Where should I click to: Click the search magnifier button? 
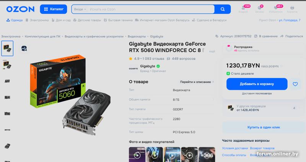[223, 9]
